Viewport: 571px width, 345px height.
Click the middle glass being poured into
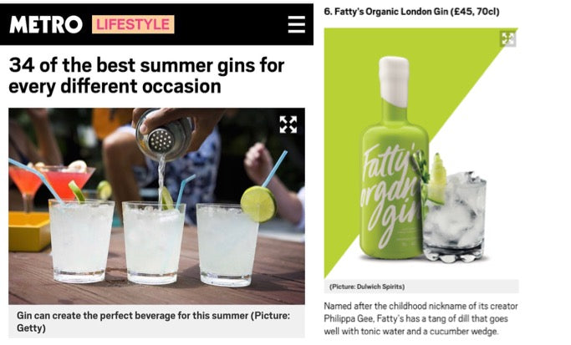(153, 243)
